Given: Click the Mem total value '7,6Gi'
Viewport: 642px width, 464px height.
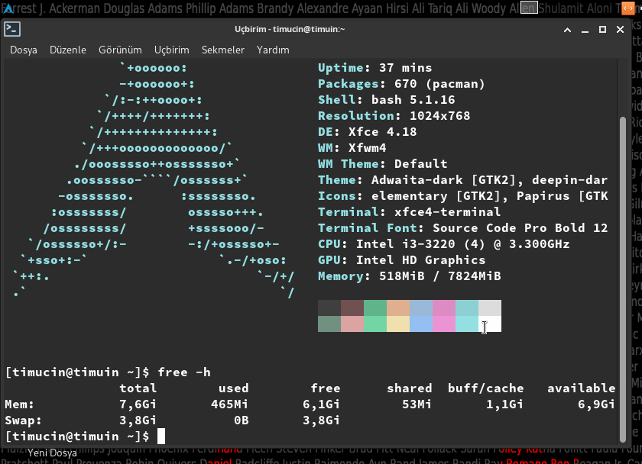Looking at the screenshot, I should click(x=138, y=404).
